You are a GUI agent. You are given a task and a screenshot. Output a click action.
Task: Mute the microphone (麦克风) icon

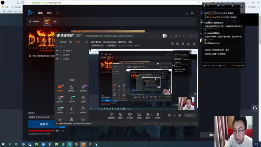[x=148, y=115]
